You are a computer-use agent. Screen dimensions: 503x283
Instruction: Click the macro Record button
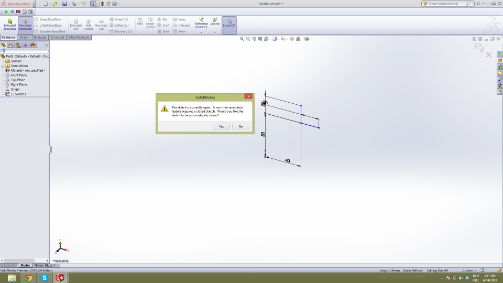(x=18, y=12)
